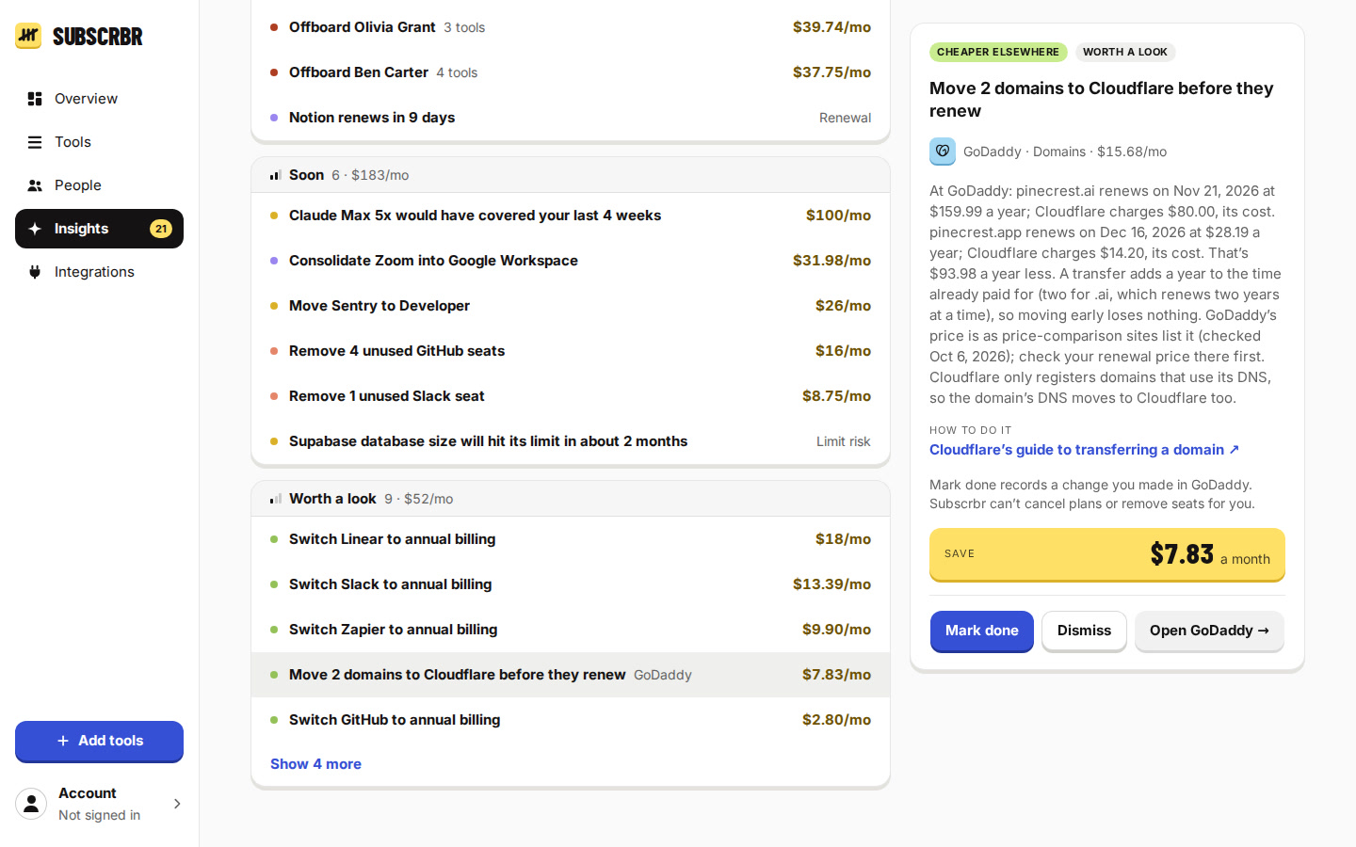Open the Claude Max 5x insight
Viewport: 1356px width, 847px height.
pyautogui.click(x=571, y=216)
